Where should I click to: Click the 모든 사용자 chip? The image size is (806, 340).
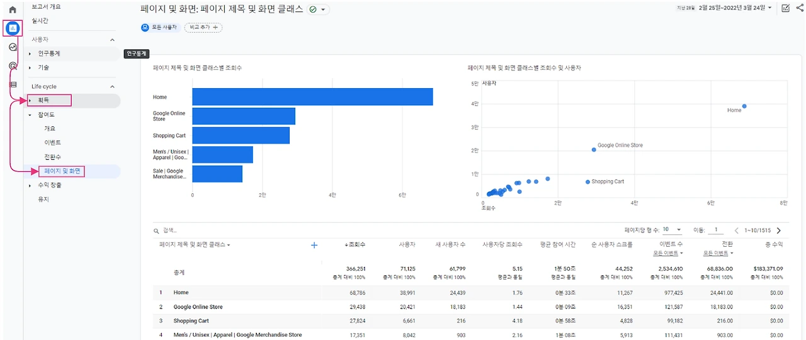[x=160, y=27]
